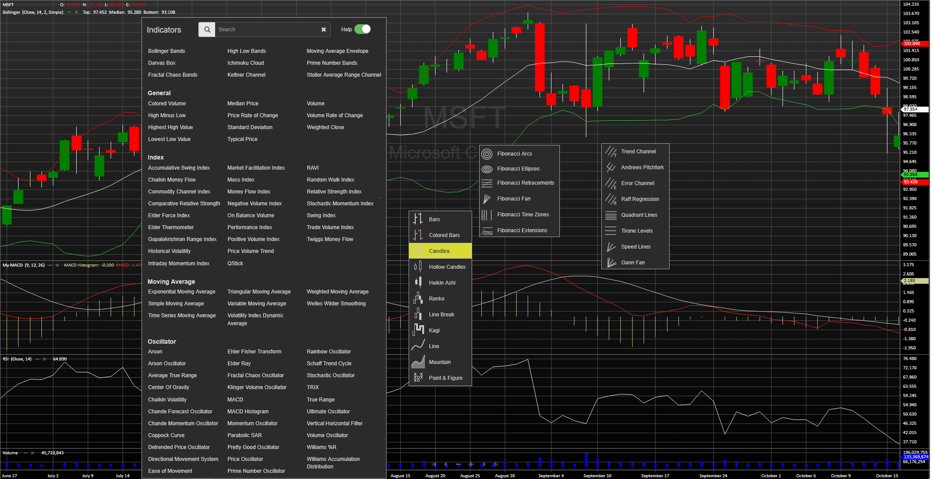The image size is (931, 479).
Task: Select Aroon Oscillator indicator
Action: click(x=167, y=364)
